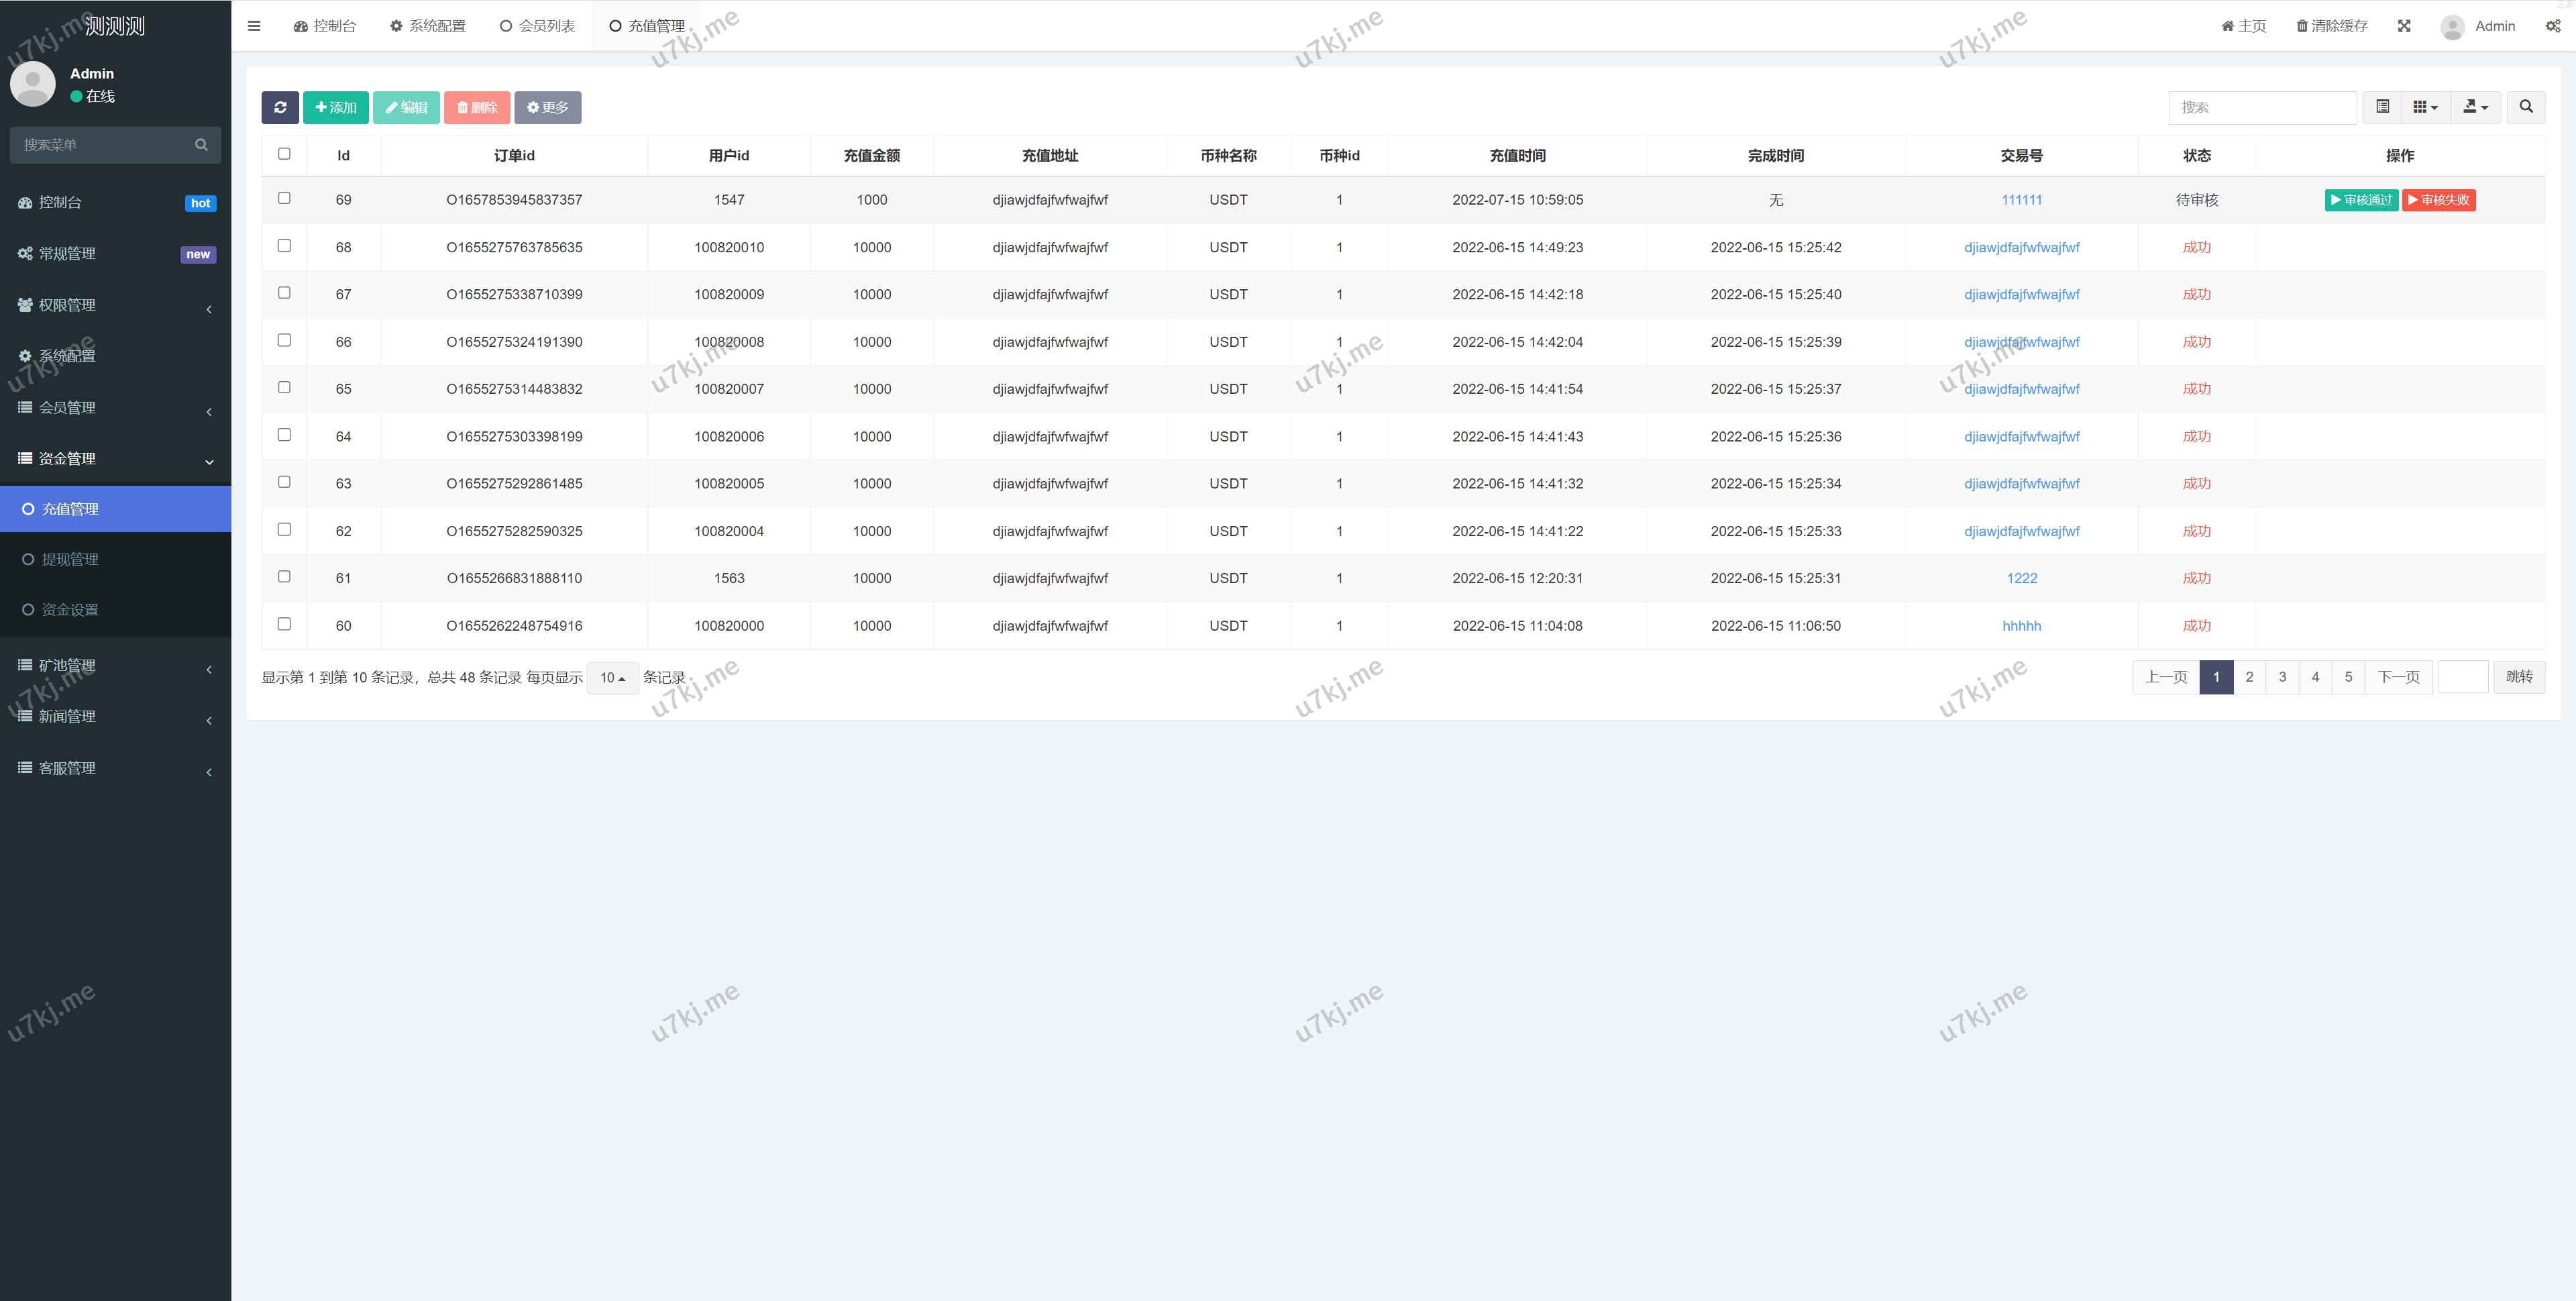Switch to 会员列表 tab

(537, 26)
